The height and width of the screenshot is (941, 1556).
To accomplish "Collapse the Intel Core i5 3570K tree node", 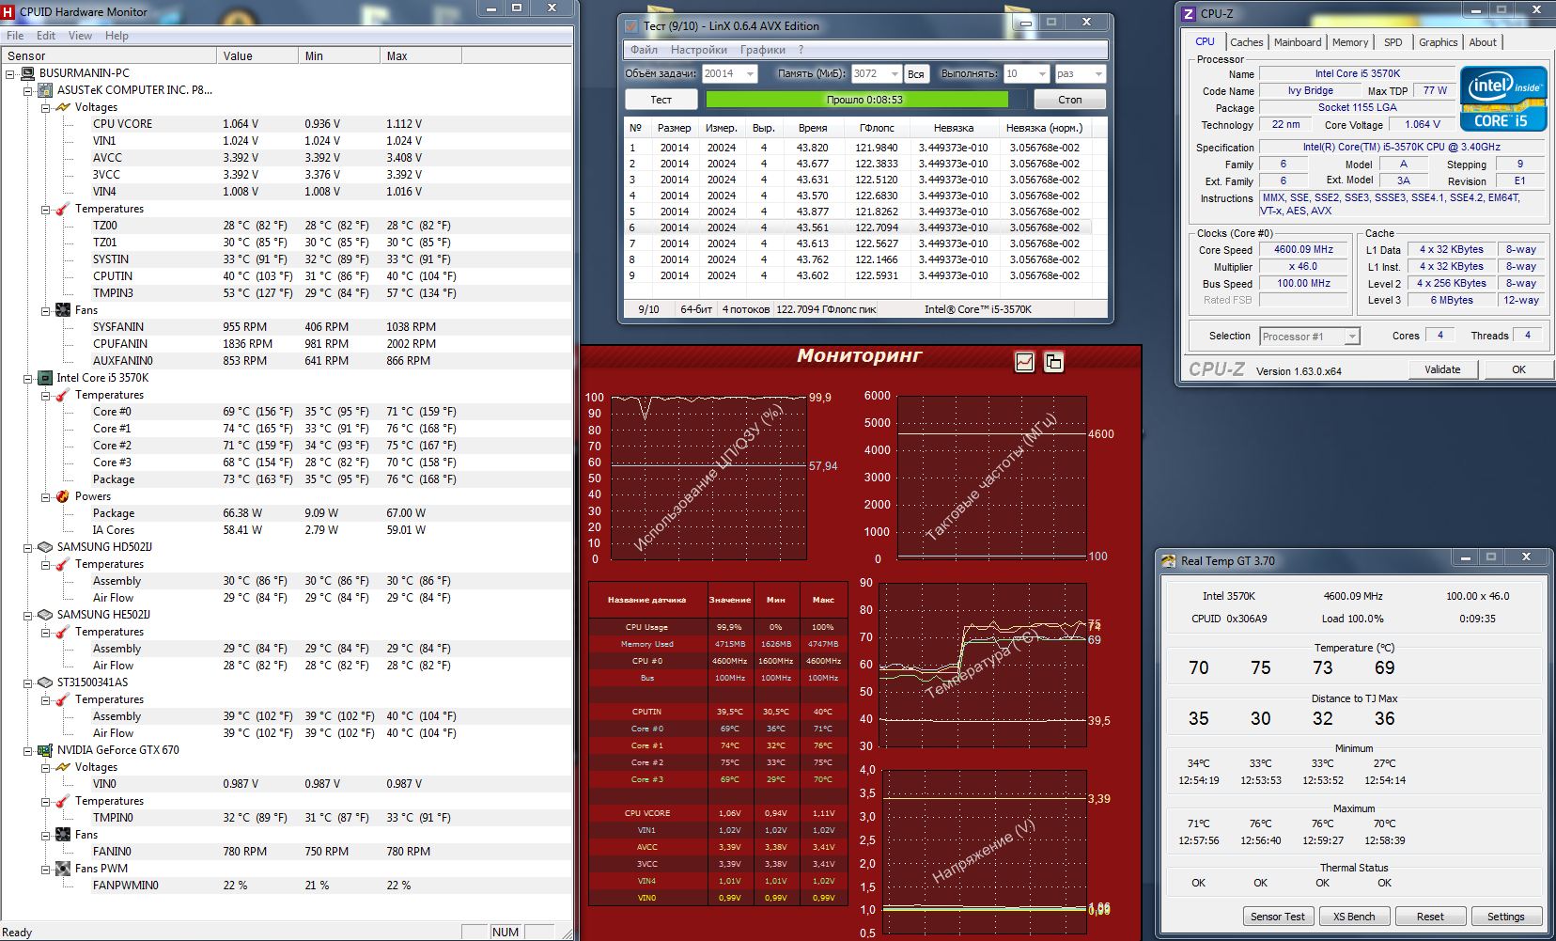I will point(27,378).
